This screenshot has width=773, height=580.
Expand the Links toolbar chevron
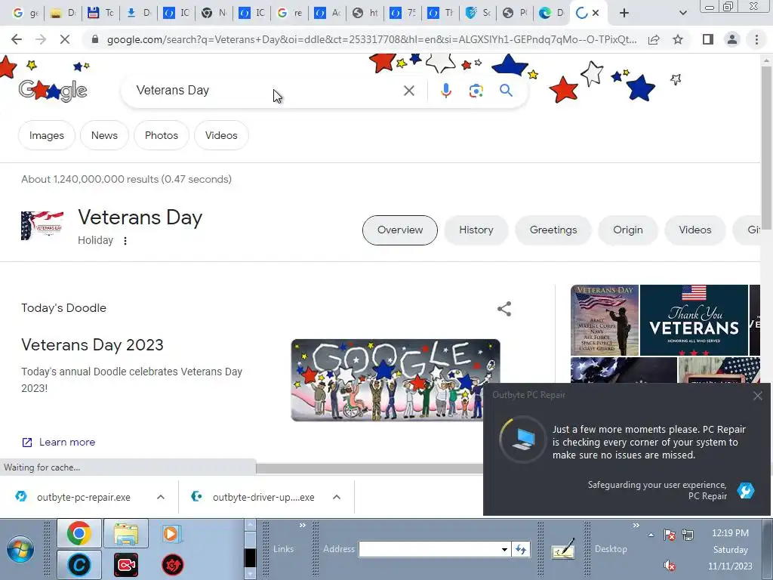[x=302, y=526]
